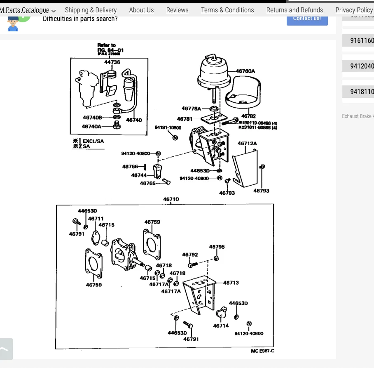The height and width of the screenshot is (368, 374).
Task: Click the Refer to FIG. 84-01 note
Action: [x=110, y=49]
